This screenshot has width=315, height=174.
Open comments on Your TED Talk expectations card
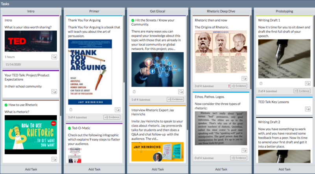[54, 91]
